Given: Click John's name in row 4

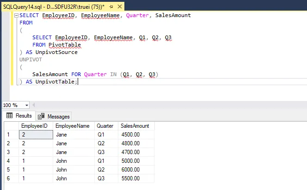Looking at the screenshot, I should click(74, 161).
